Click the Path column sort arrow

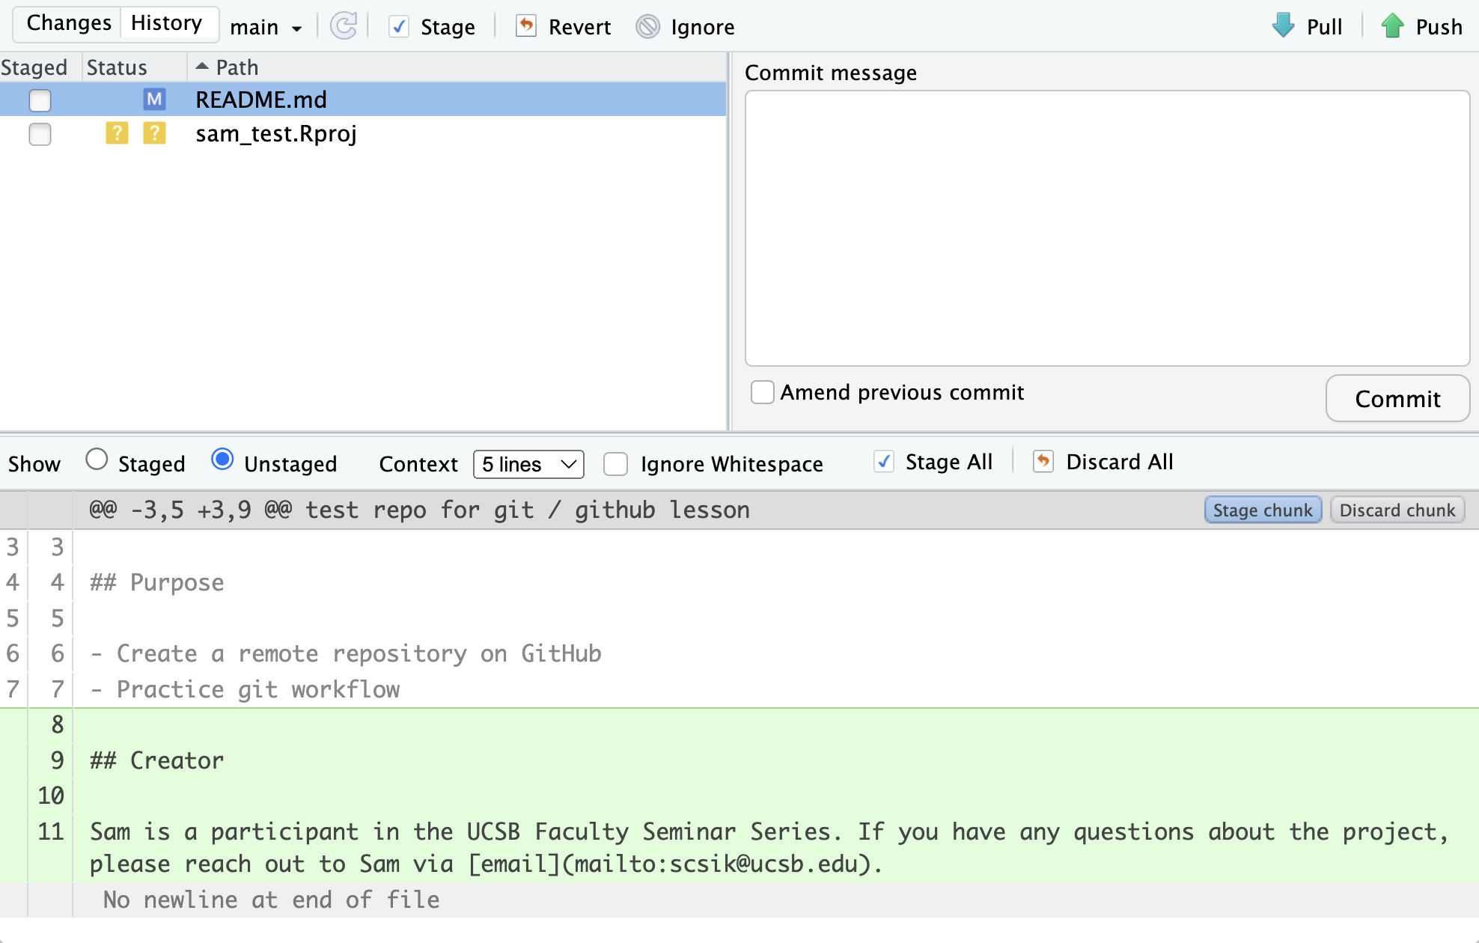pos(201,67)
